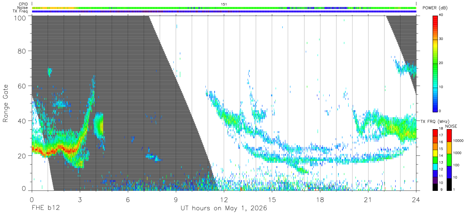This screenshot has width=468, height=216.
Task: Click the 'TX Freq' row label
Action: click(21, 11)
